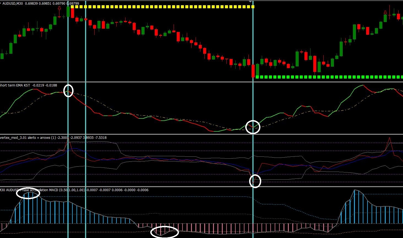The image size is (403, 238).
Task: Click the -0.0188 KST value
Action: pyautogui.click(x=51, y=85)
